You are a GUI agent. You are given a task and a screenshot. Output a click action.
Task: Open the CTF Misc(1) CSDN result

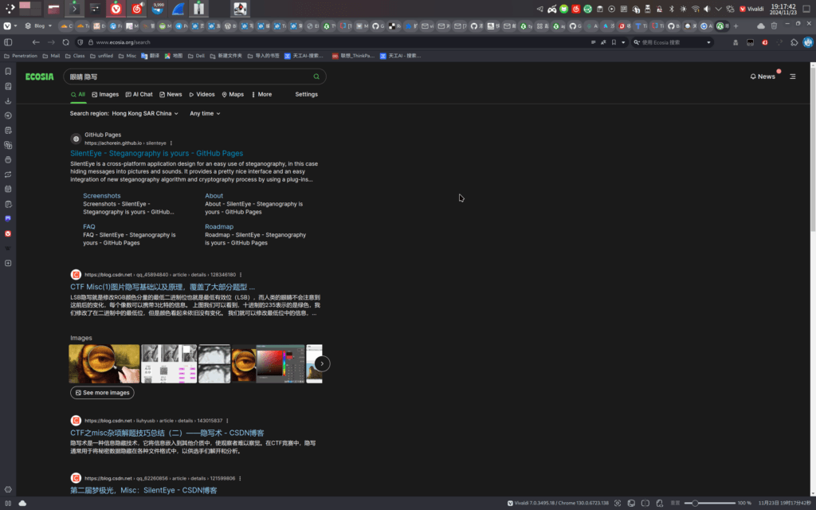(163, 287)
